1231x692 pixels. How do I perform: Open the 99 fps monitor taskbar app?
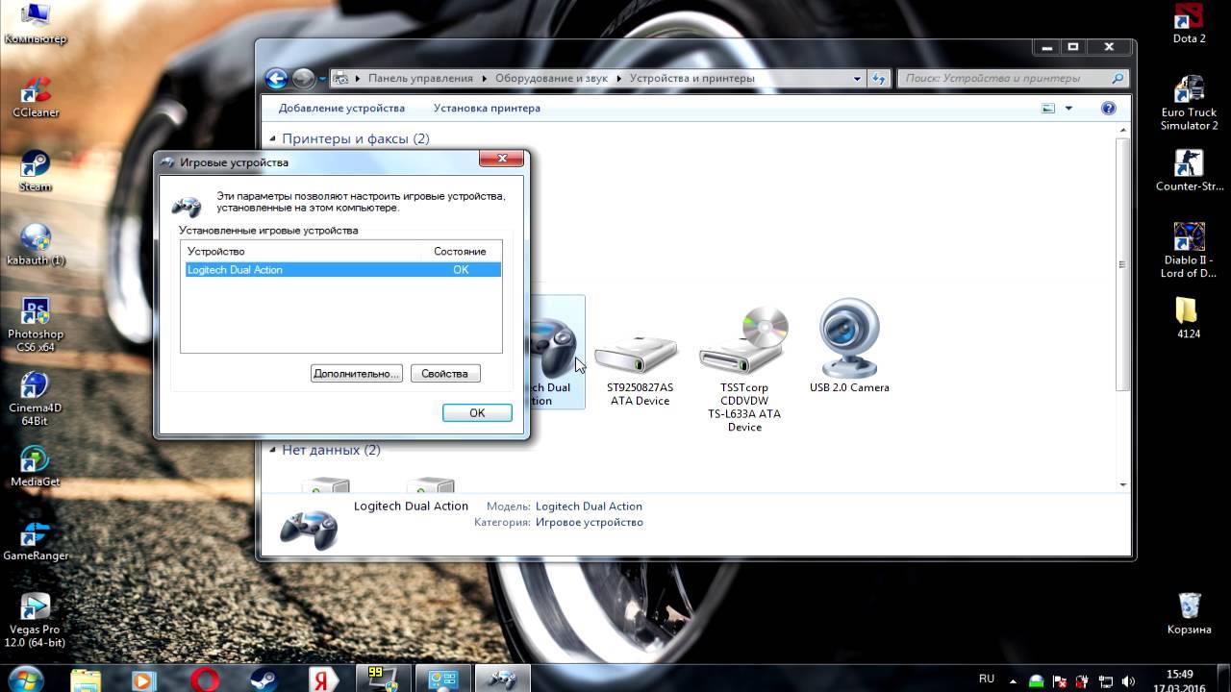(383, 680)
